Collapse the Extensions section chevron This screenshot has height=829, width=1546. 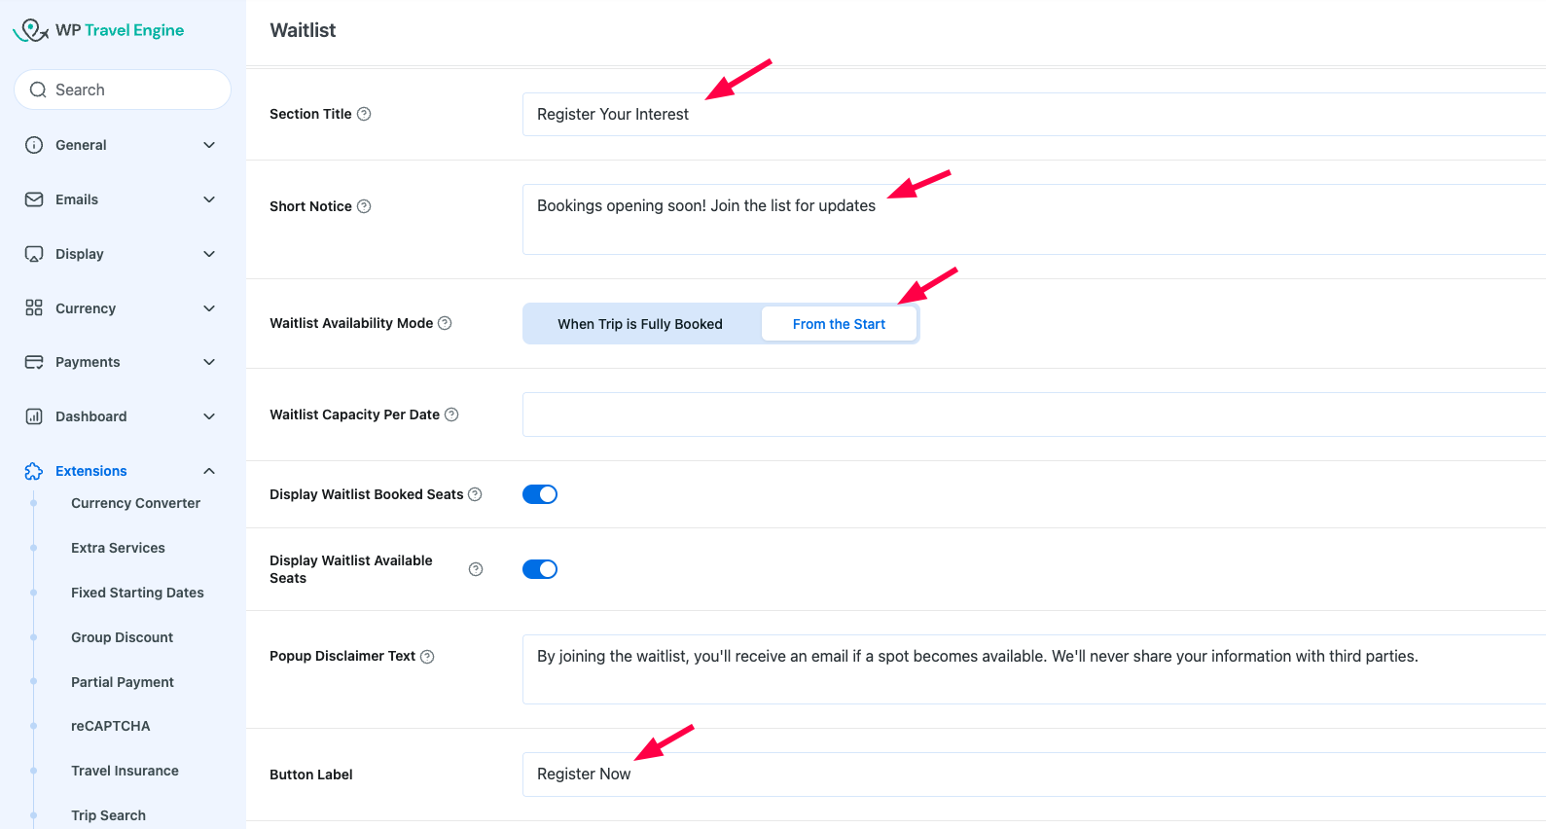click(209, 471)
